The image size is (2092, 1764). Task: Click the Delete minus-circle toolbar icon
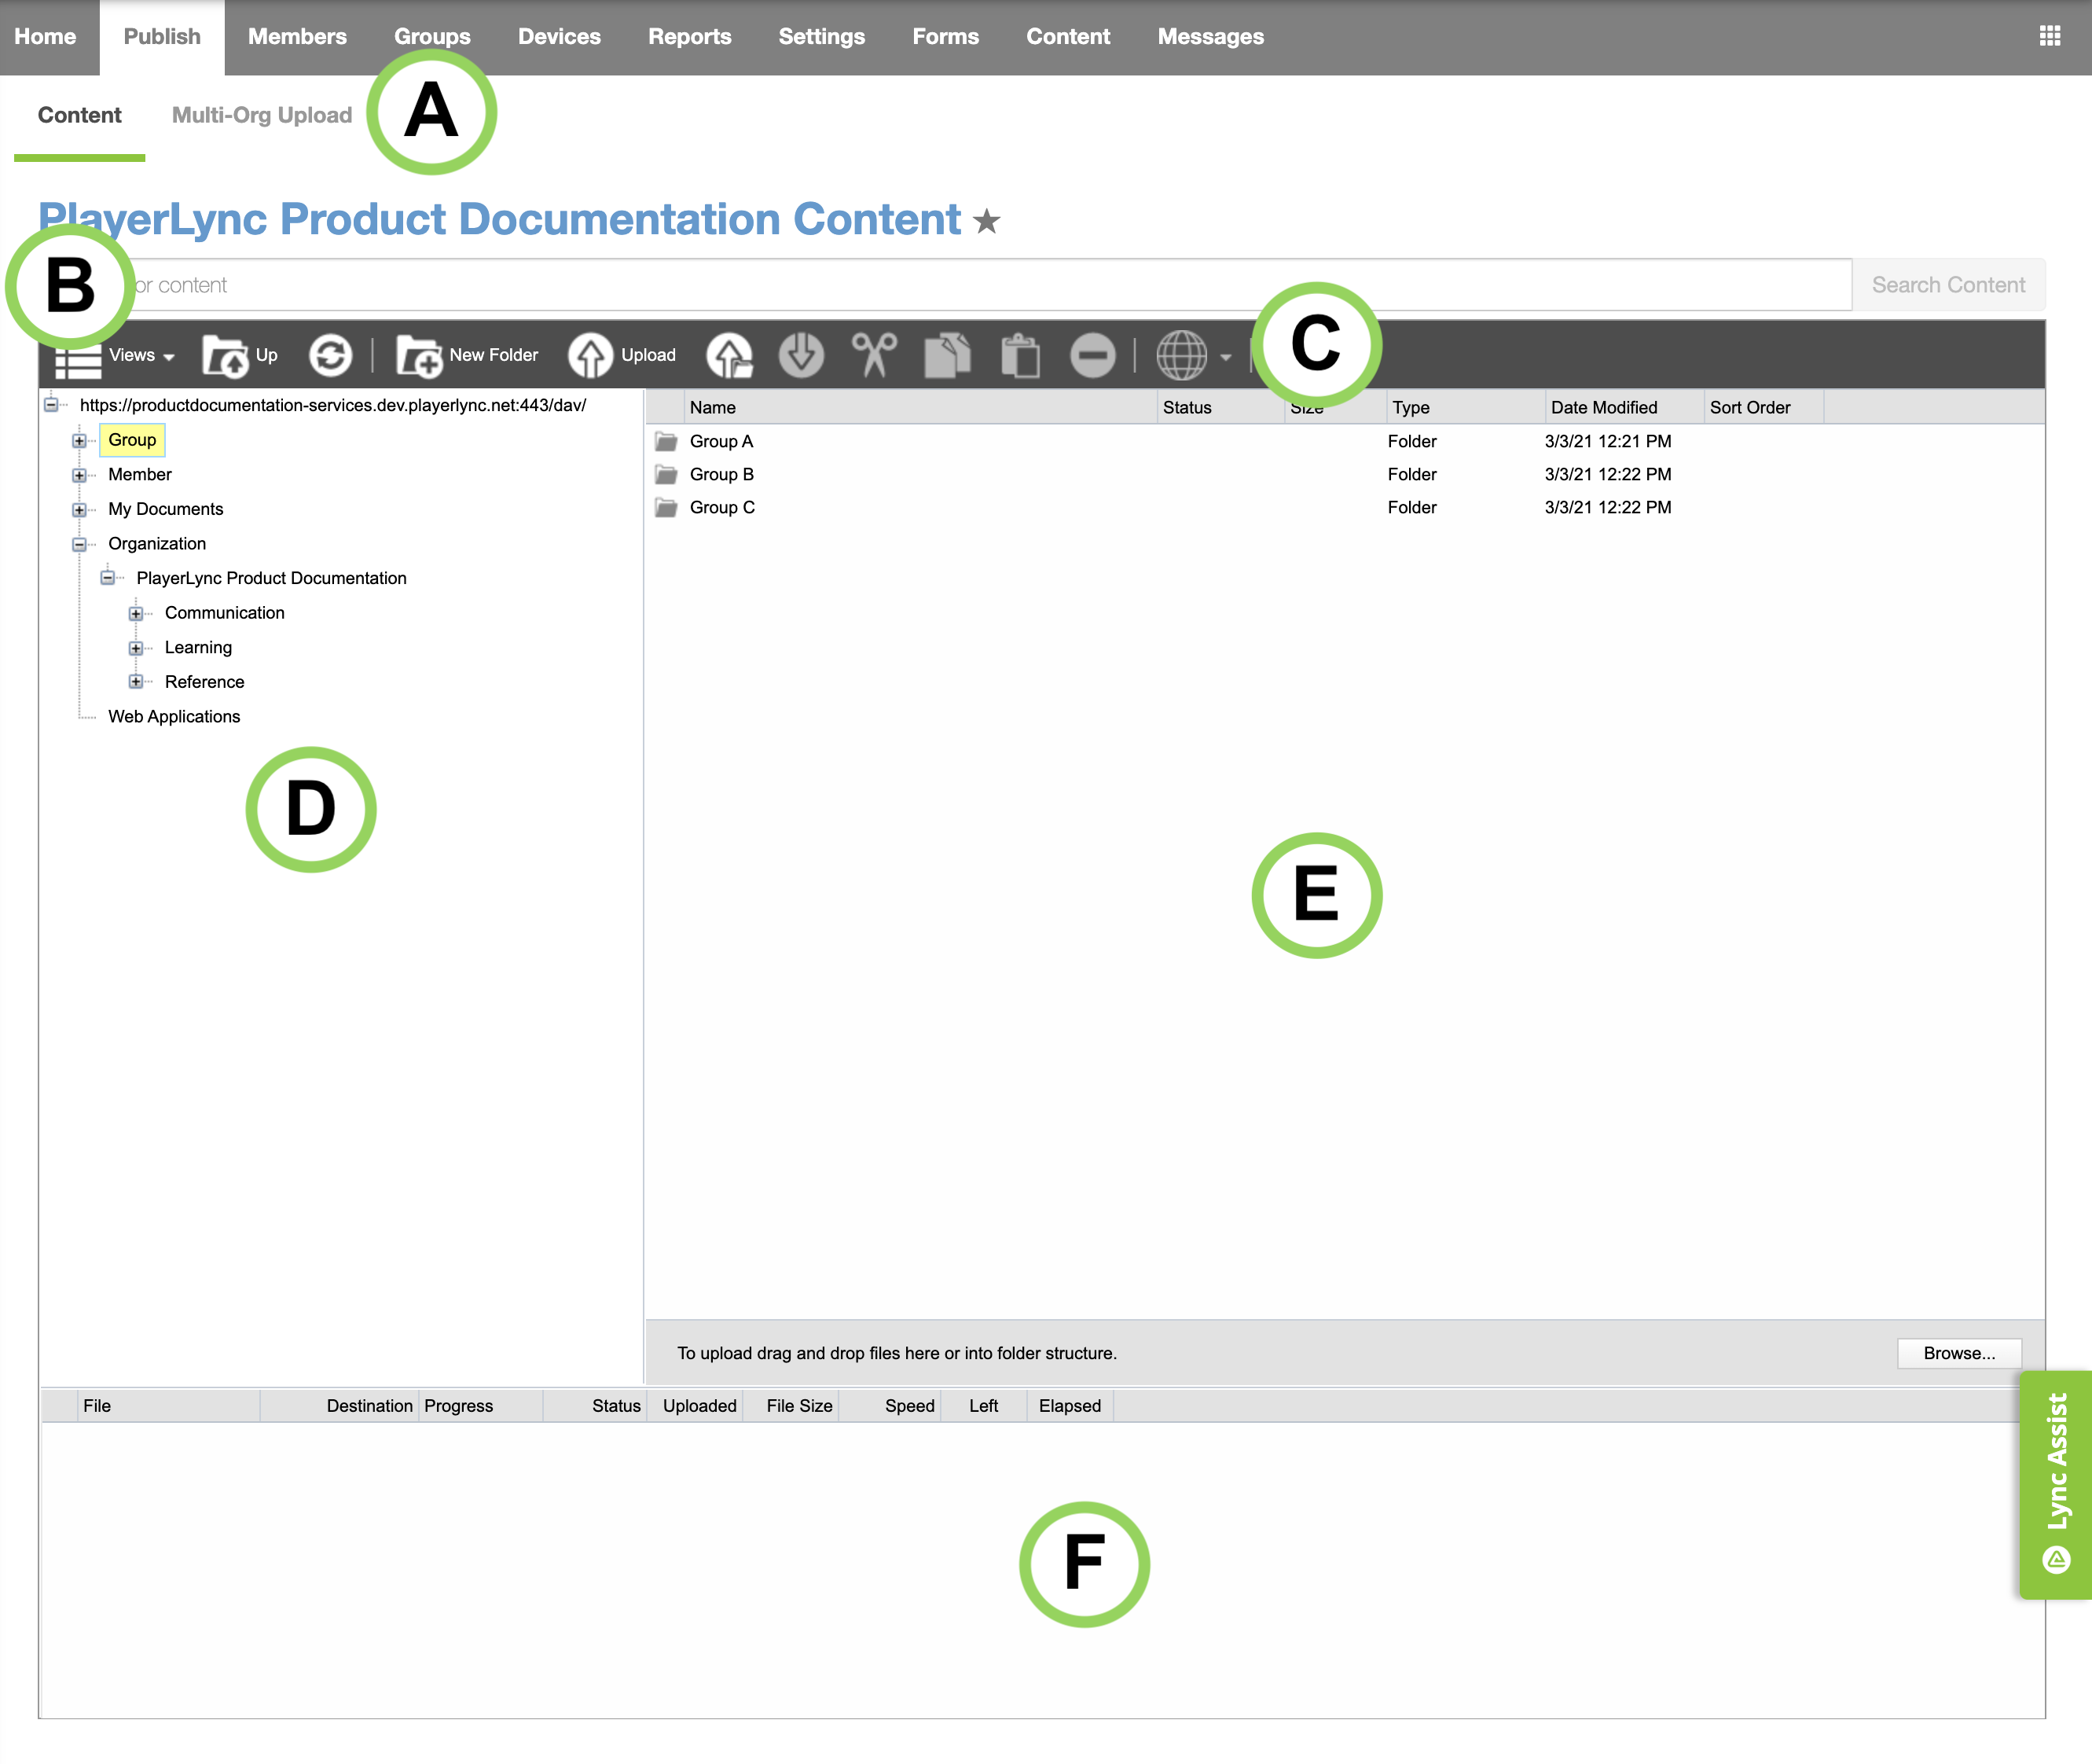pyautogui.click(x=1092, y=355)
